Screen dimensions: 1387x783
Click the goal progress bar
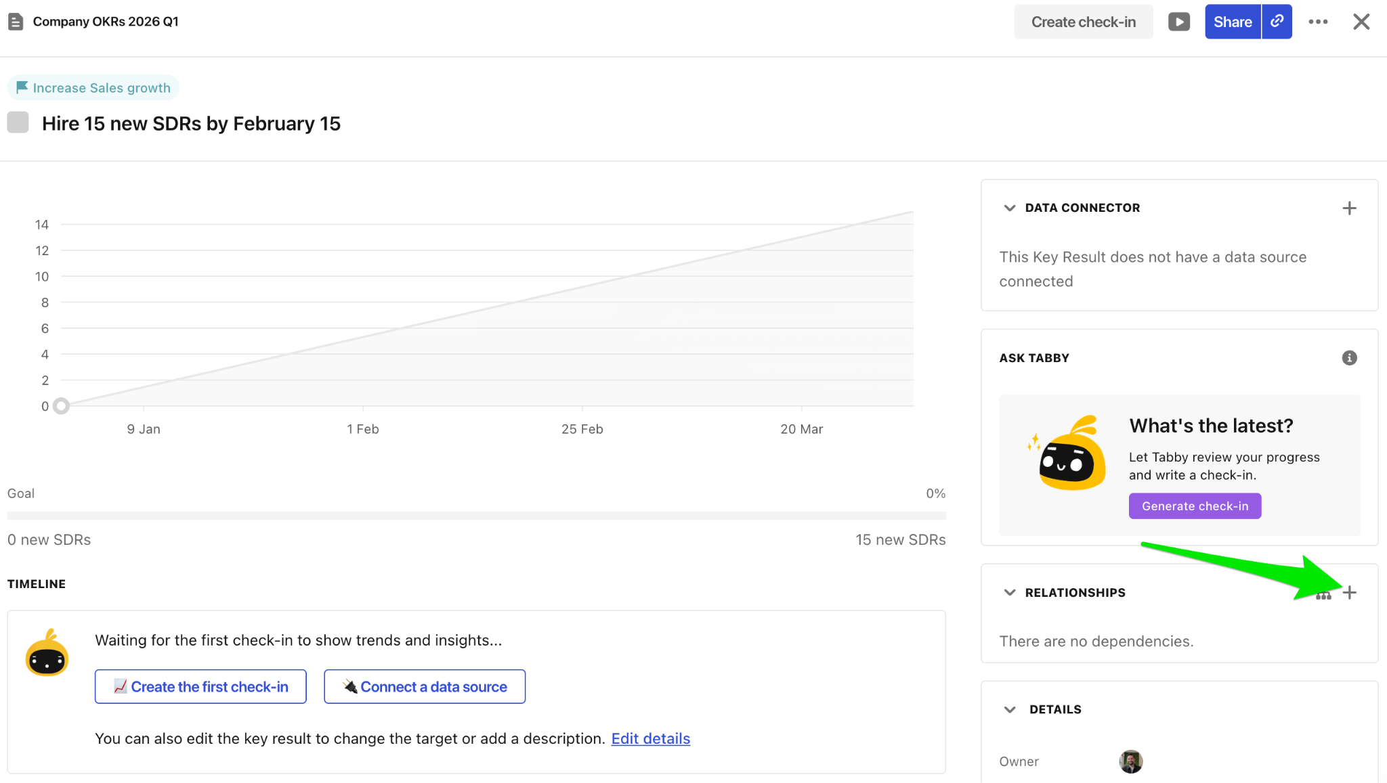pyautogui.click(x=476, y=516)
